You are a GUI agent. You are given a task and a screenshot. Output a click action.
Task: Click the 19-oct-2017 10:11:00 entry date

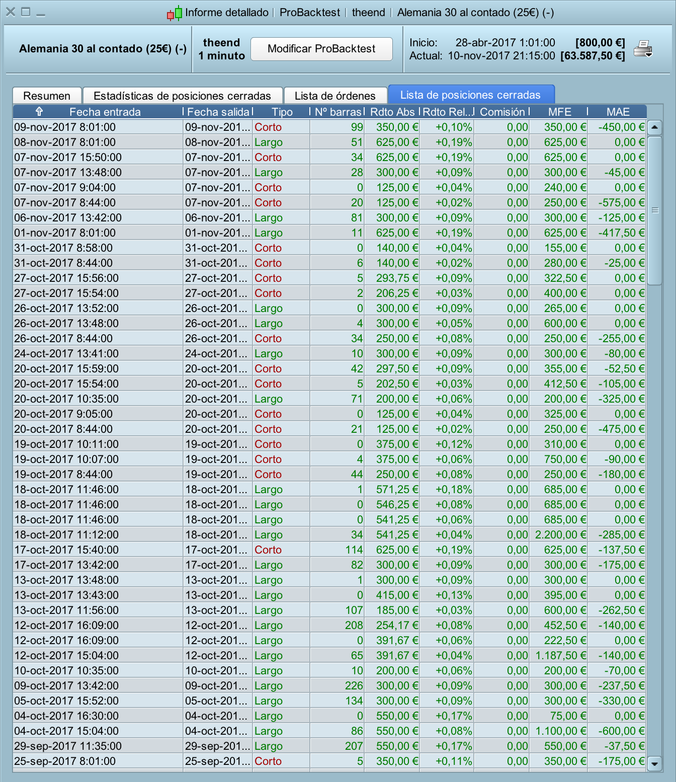tap(66, 444)
